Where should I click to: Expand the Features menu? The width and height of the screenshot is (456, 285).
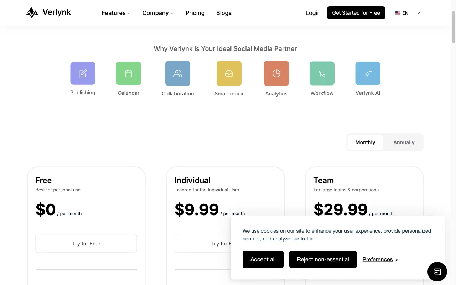[x=116, y=13]
